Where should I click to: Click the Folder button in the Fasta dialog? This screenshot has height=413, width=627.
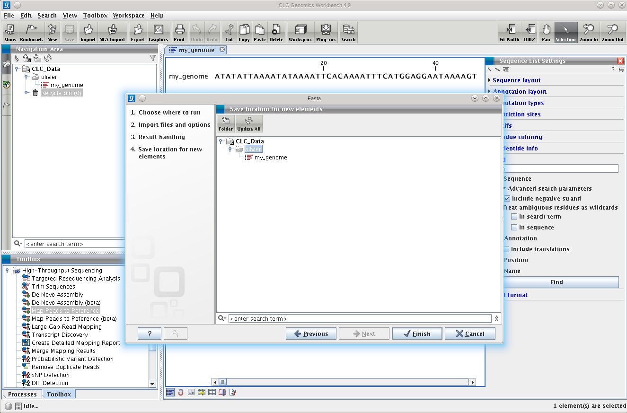pos(226,124)
